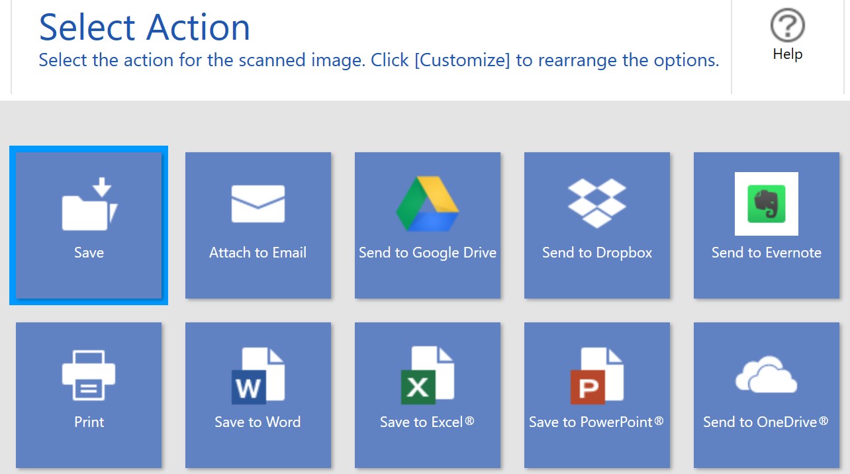Click the Dropbox box logo

coord(596,204)
